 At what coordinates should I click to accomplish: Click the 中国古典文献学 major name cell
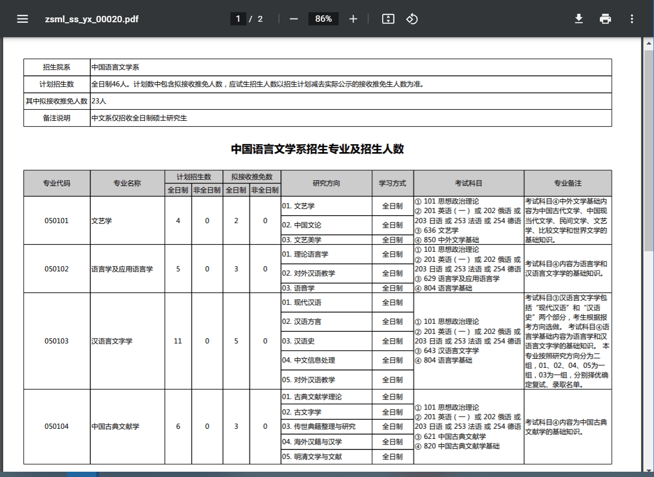click(115, 427)
